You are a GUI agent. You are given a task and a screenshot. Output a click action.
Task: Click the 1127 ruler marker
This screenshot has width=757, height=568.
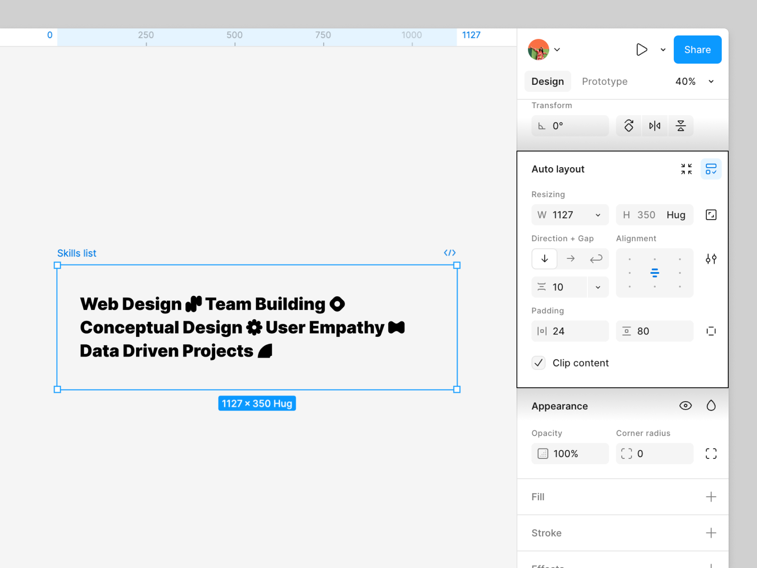(x=471, y=35)
